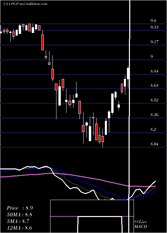Click the 8.2 price axis label
Image resolution: width=167 pixels, height=233 pixels.
[x=153, y=129]
